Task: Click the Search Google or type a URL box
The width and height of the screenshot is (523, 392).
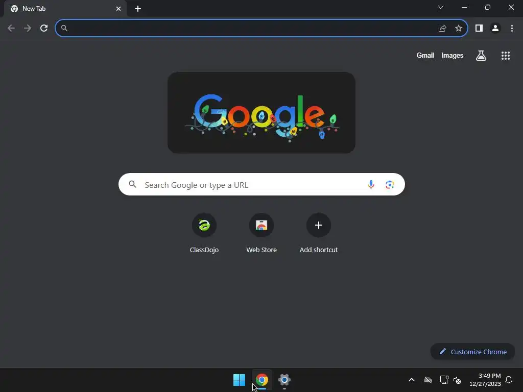Action: (262, 184)
